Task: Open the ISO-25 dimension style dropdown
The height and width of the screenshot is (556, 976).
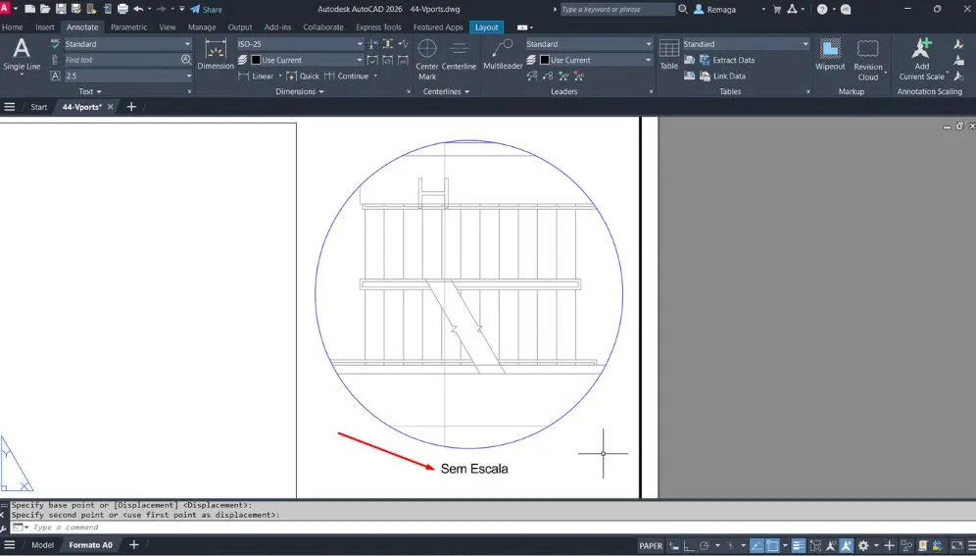Action: (359, 44)
